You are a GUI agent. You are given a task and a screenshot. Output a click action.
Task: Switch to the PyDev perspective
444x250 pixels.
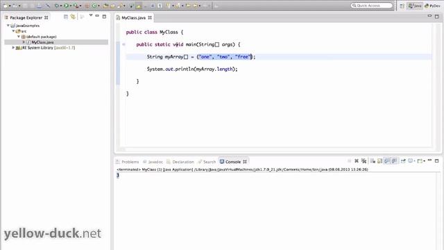[x=432, y=6]
